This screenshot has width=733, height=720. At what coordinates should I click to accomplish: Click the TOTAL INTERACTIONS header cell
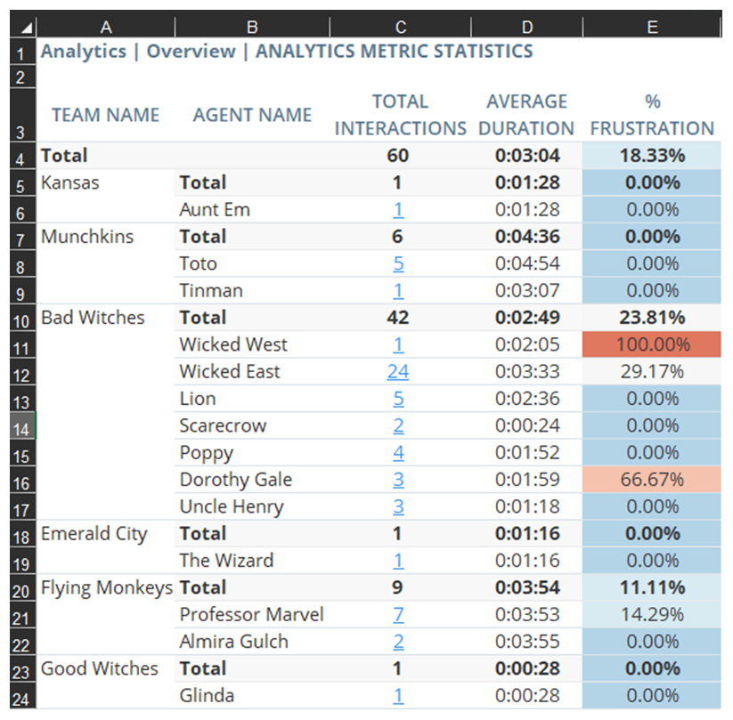401,115
